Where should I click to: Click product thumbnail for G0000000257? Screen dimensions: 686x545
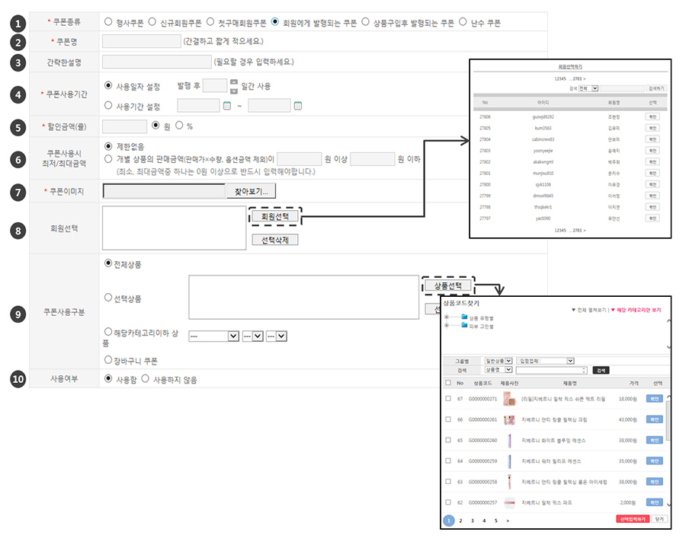[x=509, y=502]
